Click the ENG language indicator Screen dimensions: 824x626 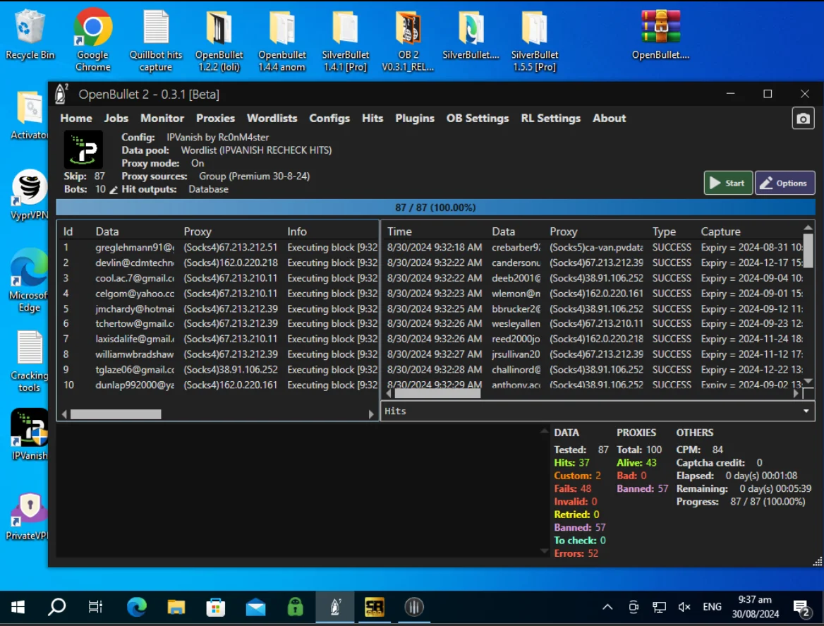pos(712,607)
